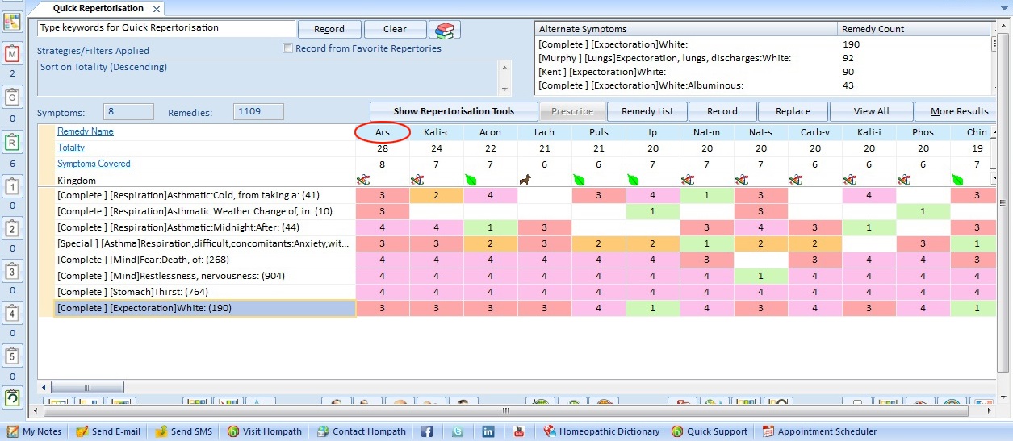
Task: Sort by Remedy Name link
Action: tap(86, 131)
